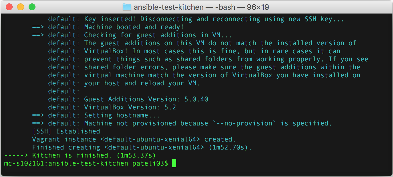Image resolution: width=393 pixels, height=177 pixels.
Task: Click 'Guest Additions Version: 5.0.40' text
Action: coord(146,99)
